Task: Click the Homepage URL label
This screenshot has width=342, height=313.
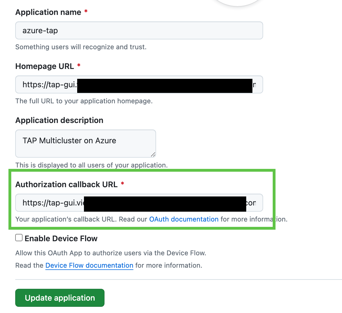Action: 45,66
